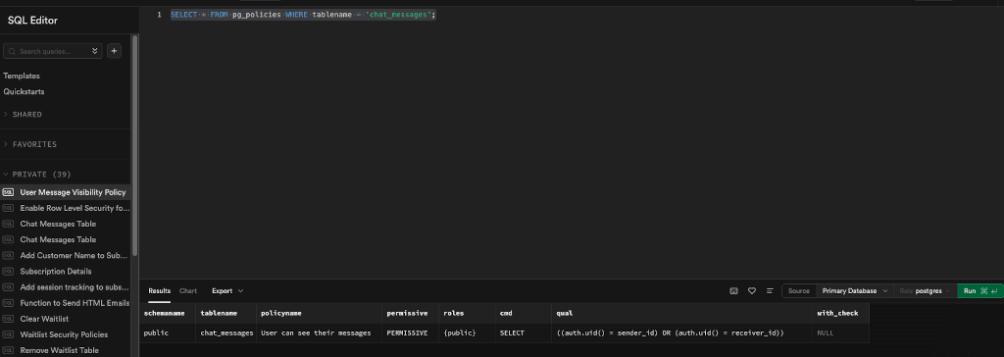Favorite this query with the heart icon
Screen dimensions: 1004x357
tap(752, 291)
